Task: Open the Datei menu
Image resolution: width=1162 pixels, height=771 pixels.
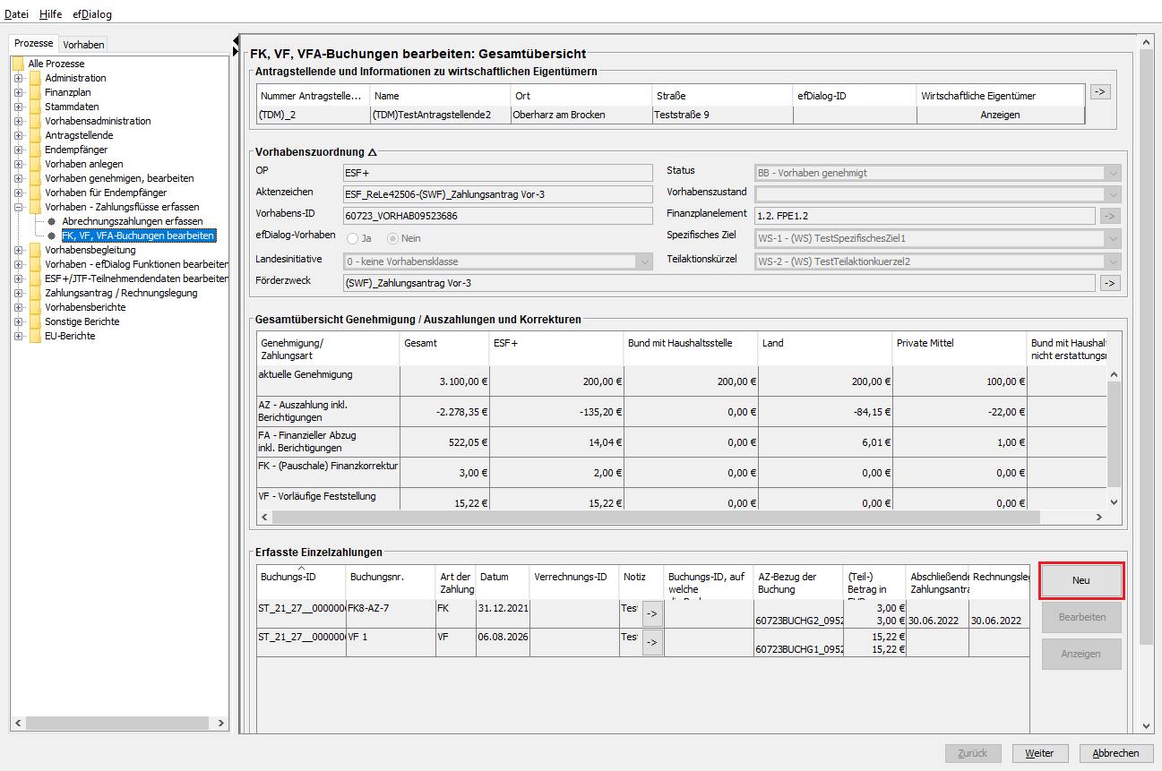Action: 17,14
